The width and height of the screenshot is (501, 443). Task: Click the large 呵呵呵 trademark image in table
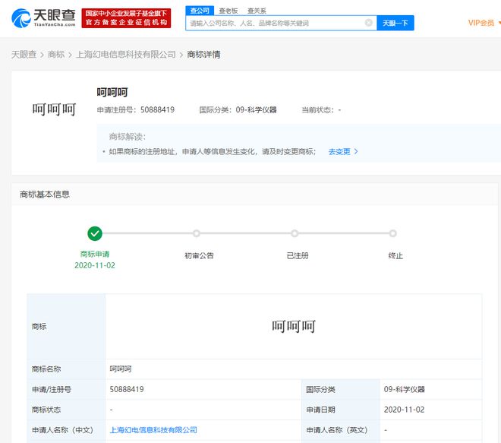pyautogui.click(x=293, y=327)
